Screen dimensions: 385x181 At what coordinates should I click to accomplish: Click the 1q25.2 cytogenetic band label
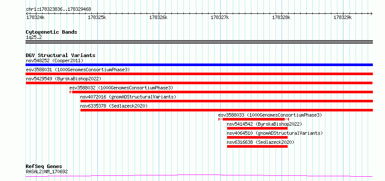(34, 37)
